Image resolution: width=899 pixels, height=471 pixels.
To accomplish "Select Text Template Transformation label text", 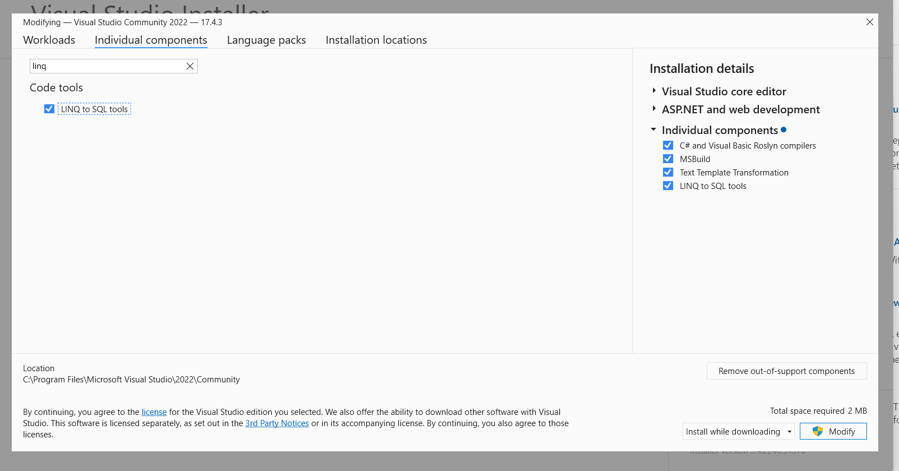I will 734,173.
